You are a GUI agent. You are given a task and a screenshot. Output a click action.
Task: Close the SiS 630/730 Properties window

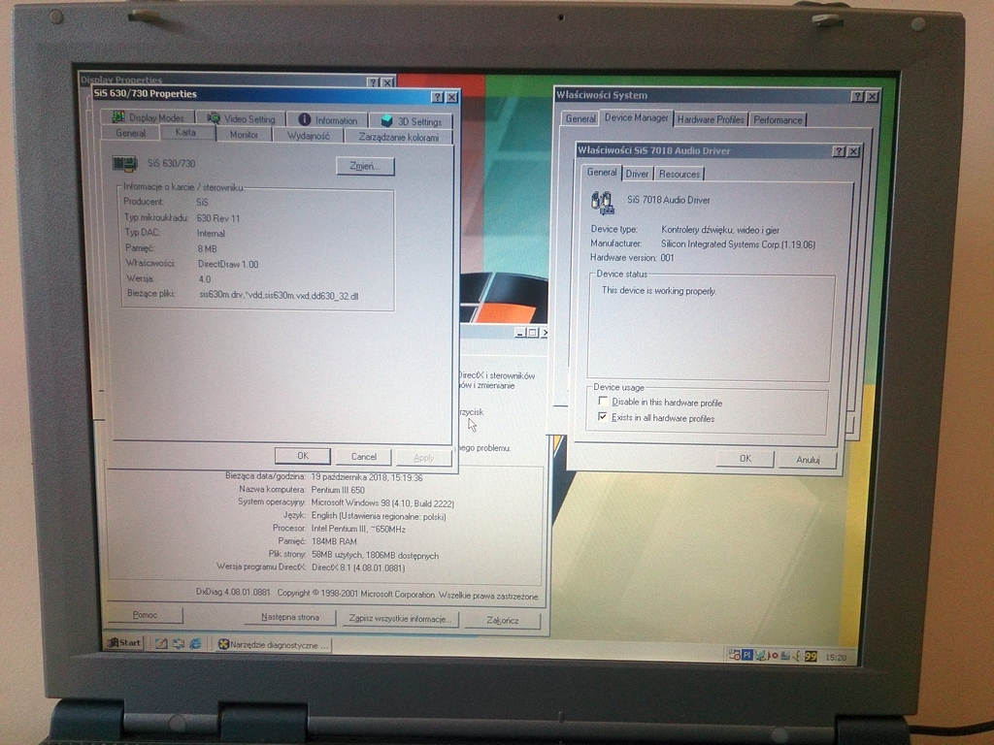point(451,97)
